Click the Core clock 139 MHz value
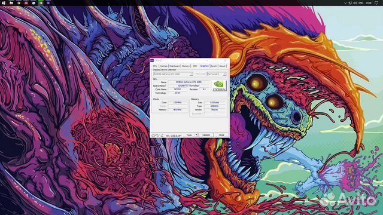Viewport: 383px width, 215px height. pos(177,103)
